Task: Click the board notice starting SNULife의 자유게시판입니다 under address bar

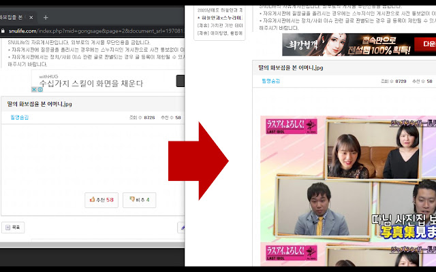Action: pos(79,42)
